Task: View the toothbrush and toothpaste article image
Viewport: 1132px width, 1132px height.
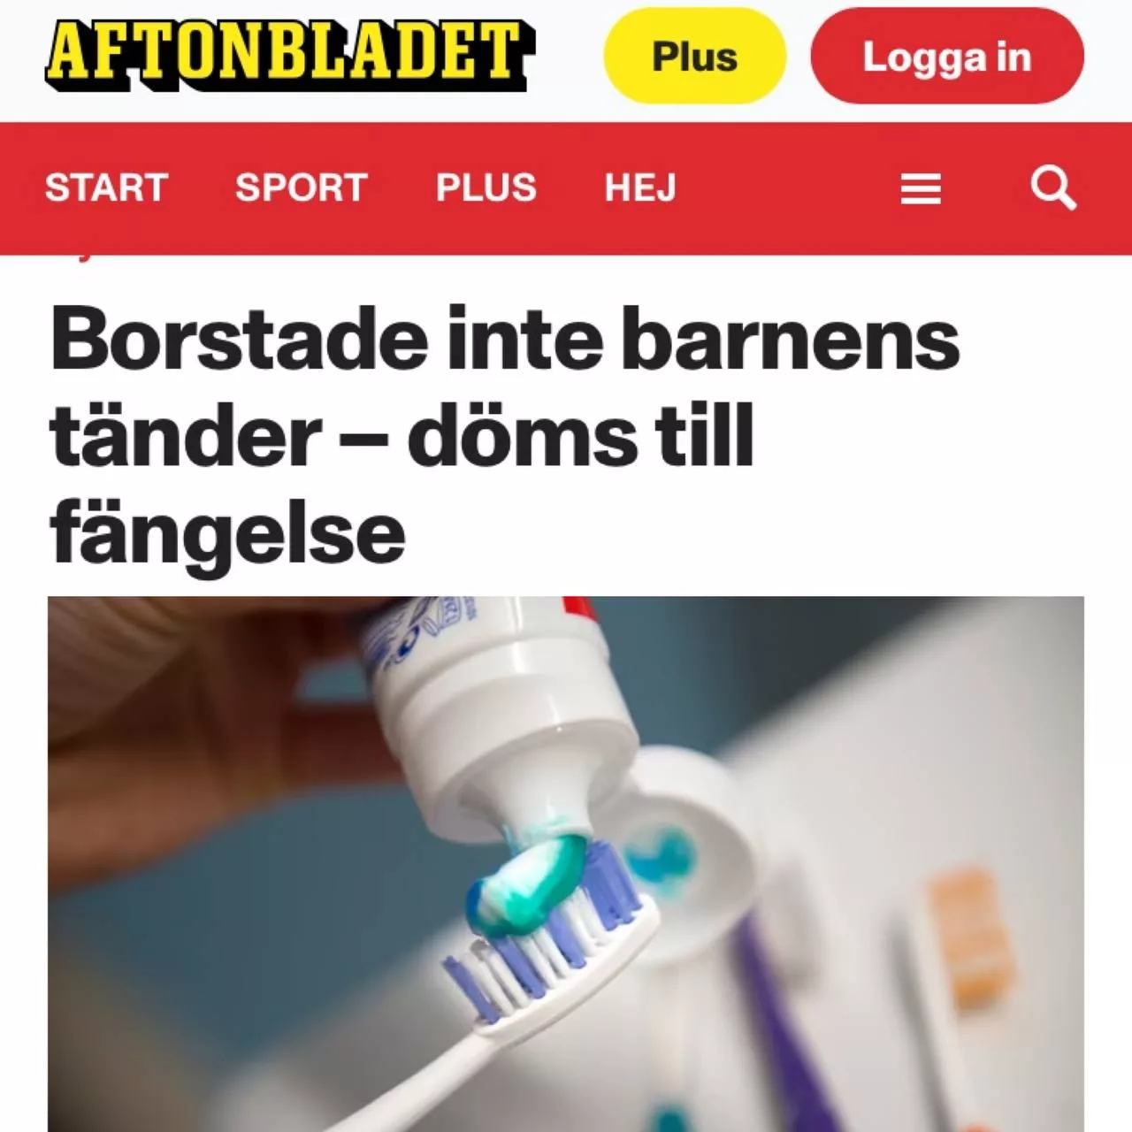Action: click(566, 864)
